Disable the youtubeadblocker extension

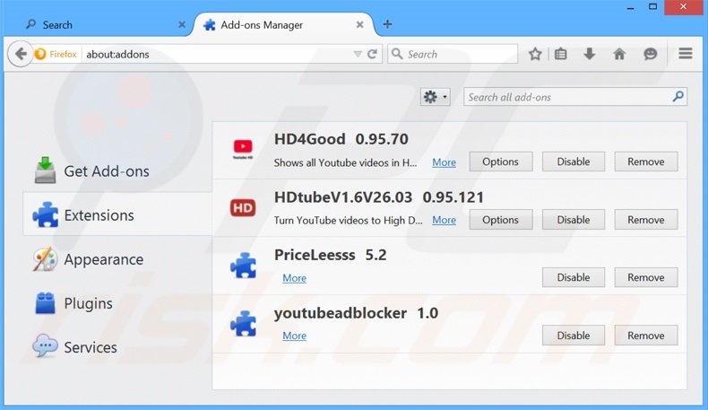574,336
